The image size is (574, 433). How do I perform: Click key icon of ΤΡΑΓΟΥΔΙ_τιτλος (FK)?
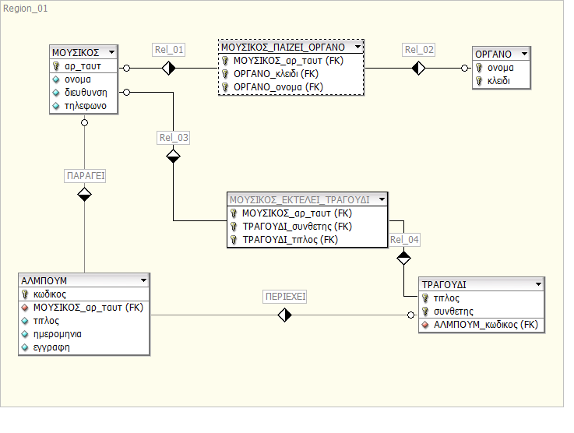[x=234, y=240]
